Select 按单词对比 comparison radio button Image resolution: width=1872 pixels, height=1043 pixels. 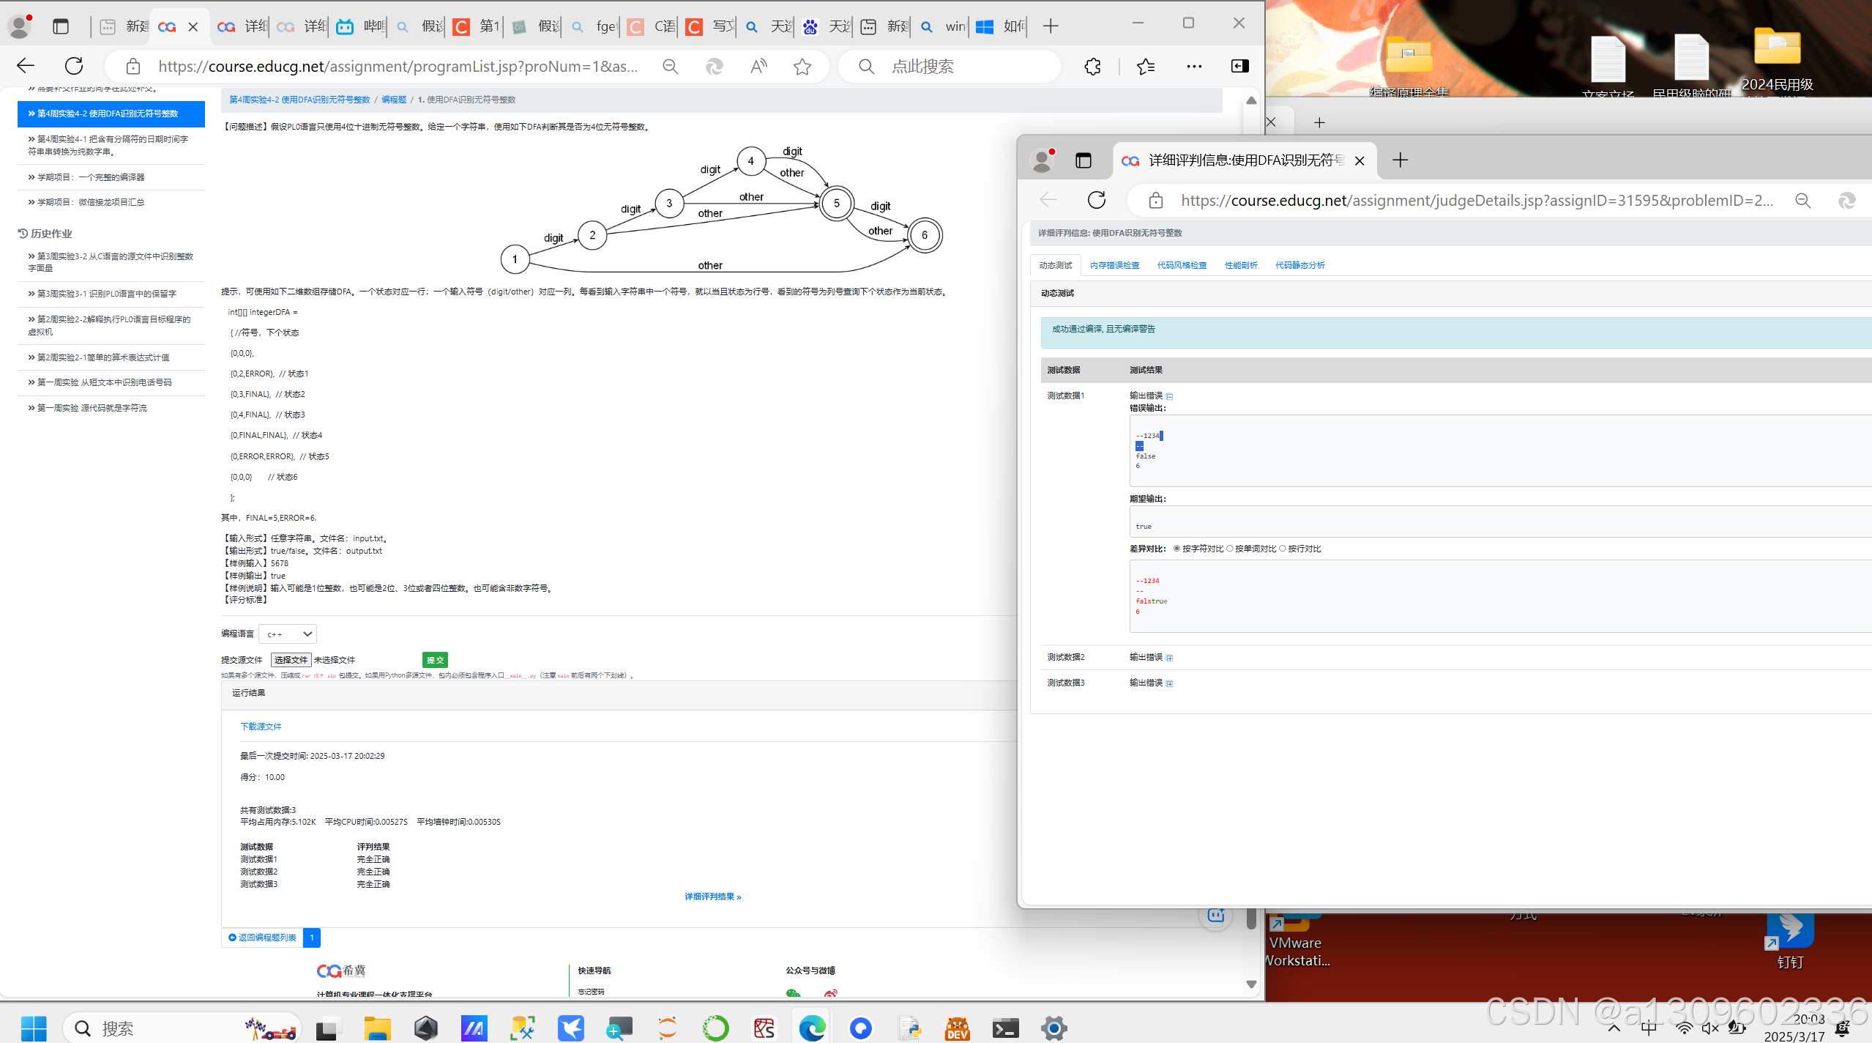(1230, 549)
